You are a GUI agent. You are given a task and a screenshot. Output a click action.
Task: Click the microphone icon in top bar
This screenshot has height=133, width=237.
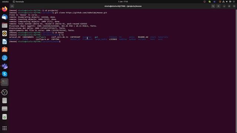pyautogui.click(x=230, y=1)
